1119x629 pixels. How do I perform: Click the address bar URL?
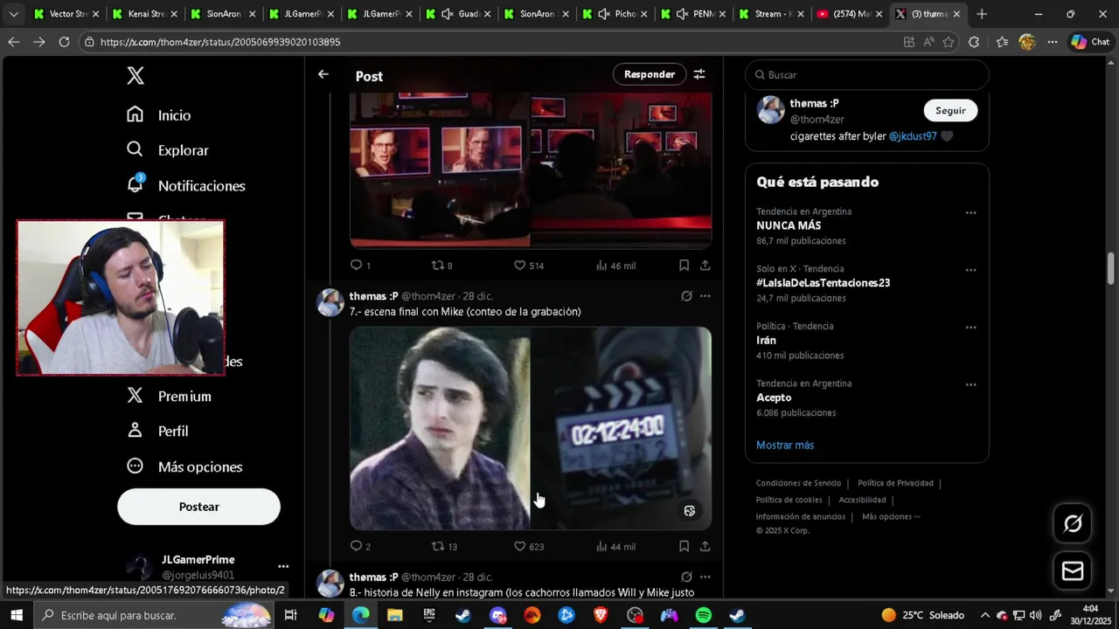[220, 42]
